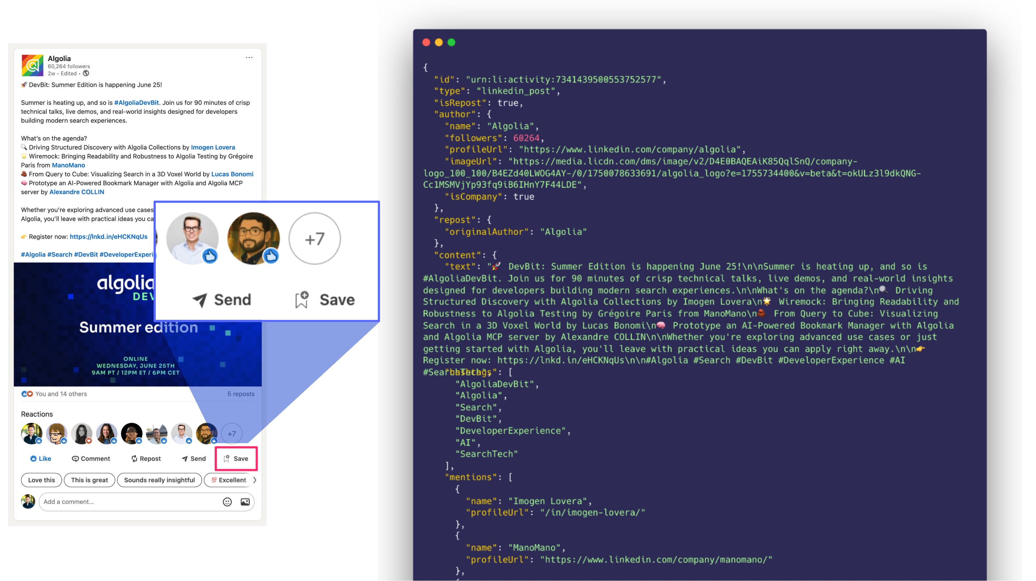The image size is (1036, 581).
Task: View the '5 reposts' count
Action: (x=240, y=393)
